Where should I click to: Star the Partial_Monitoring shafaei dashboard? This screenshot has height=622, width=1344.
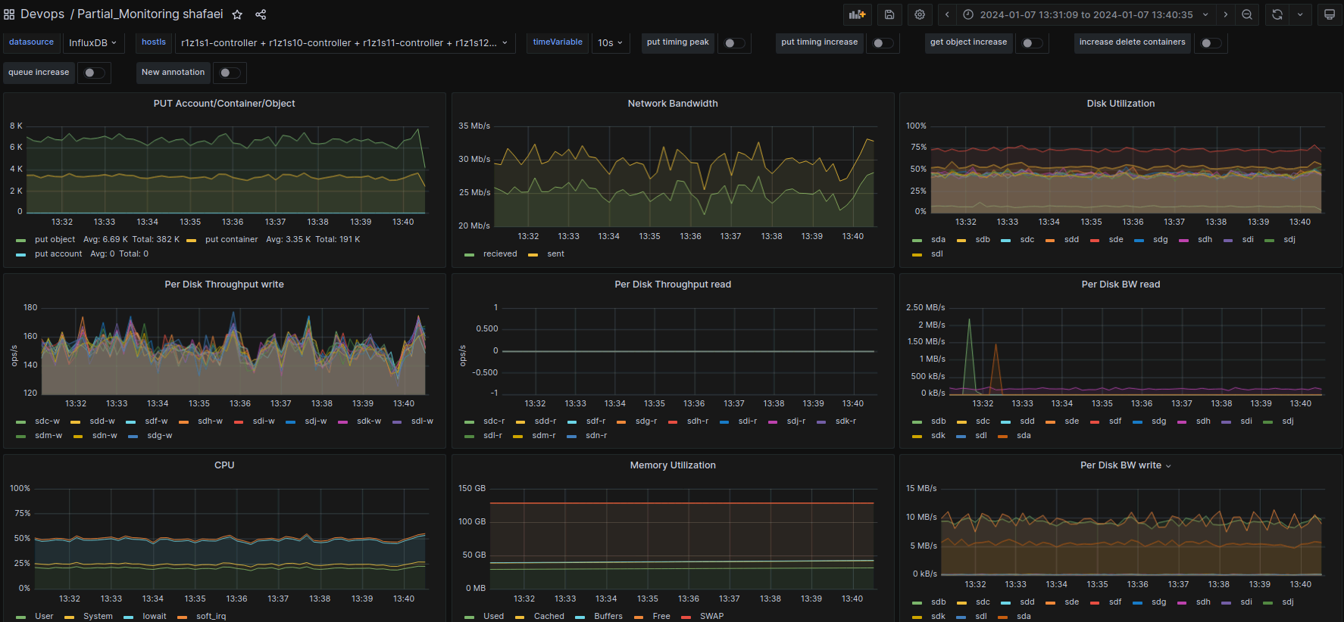click(x=237, y=14)
